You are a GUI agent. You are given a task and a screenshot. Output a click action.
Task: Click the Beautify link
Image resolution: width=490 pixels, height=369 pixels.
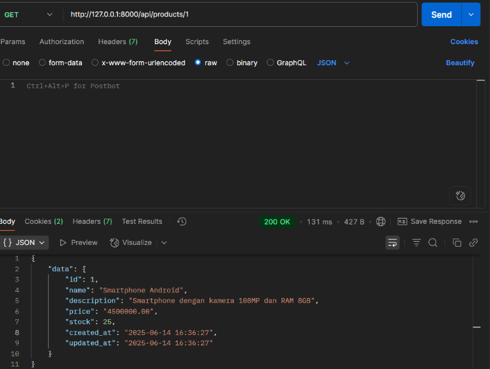click(x=460, y=63)
